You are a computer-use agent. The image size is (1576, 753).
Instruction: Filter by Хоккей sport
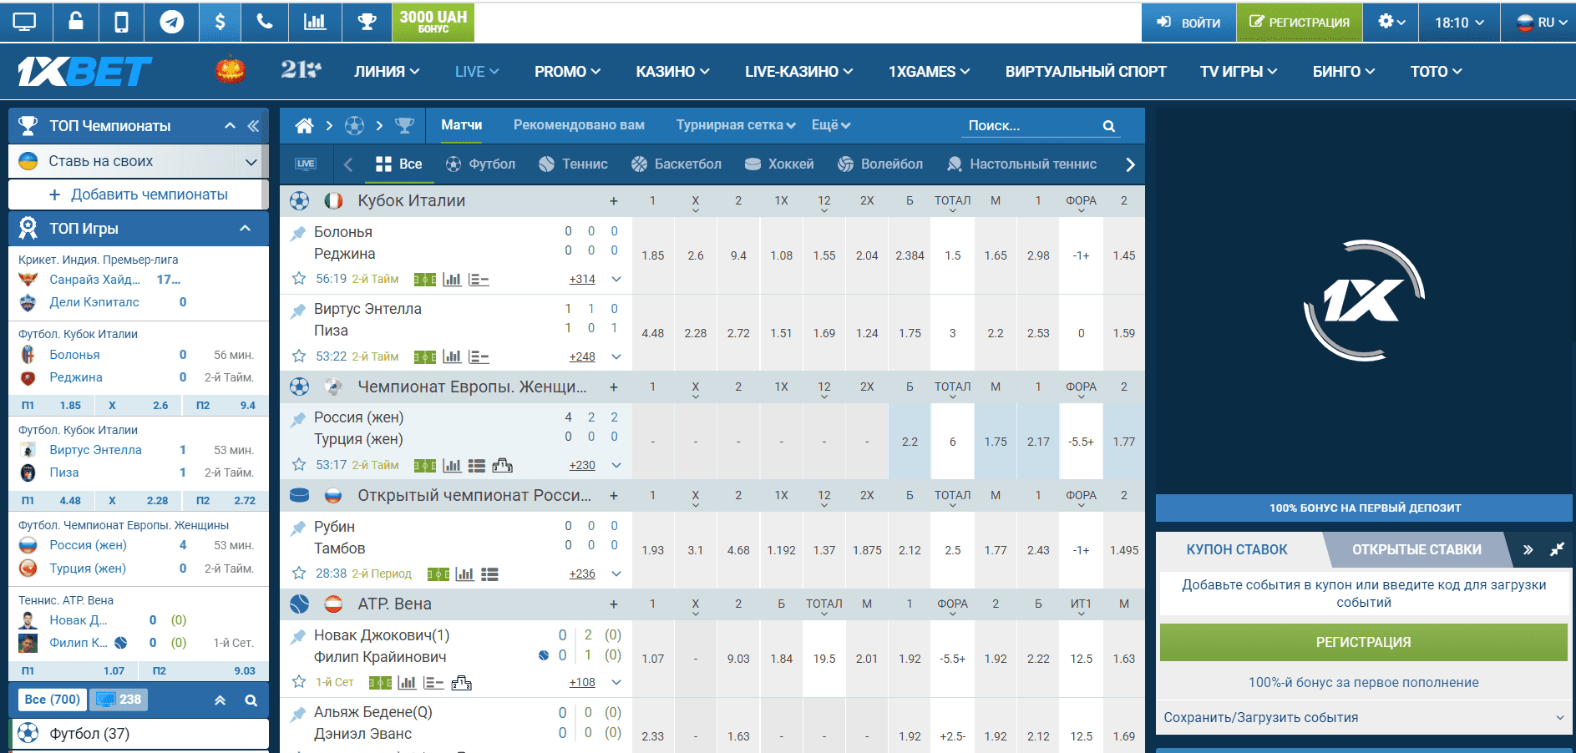(x=779, y=164)
